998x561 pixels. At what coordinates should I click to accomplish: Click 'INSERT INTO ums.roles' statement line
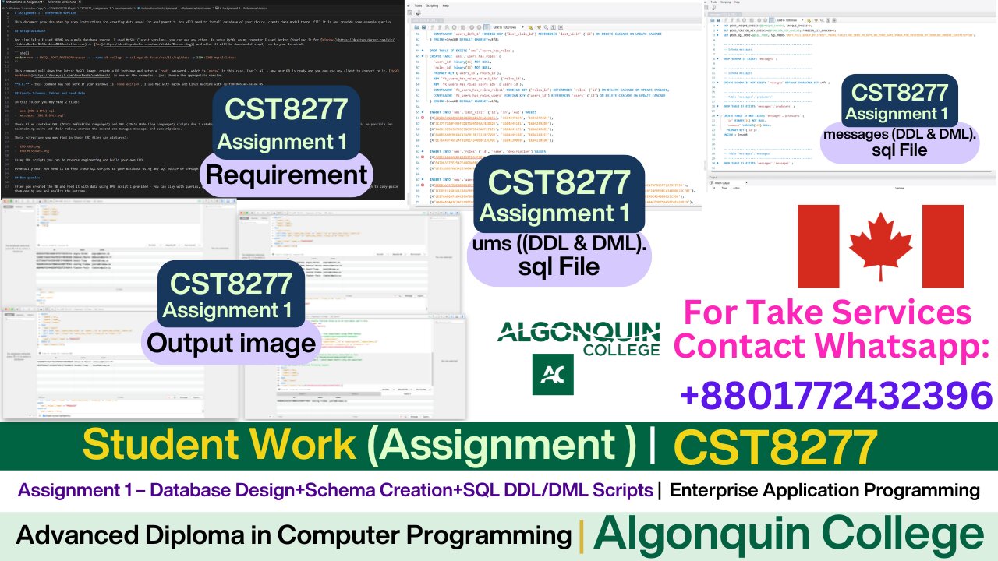(487, 151)
